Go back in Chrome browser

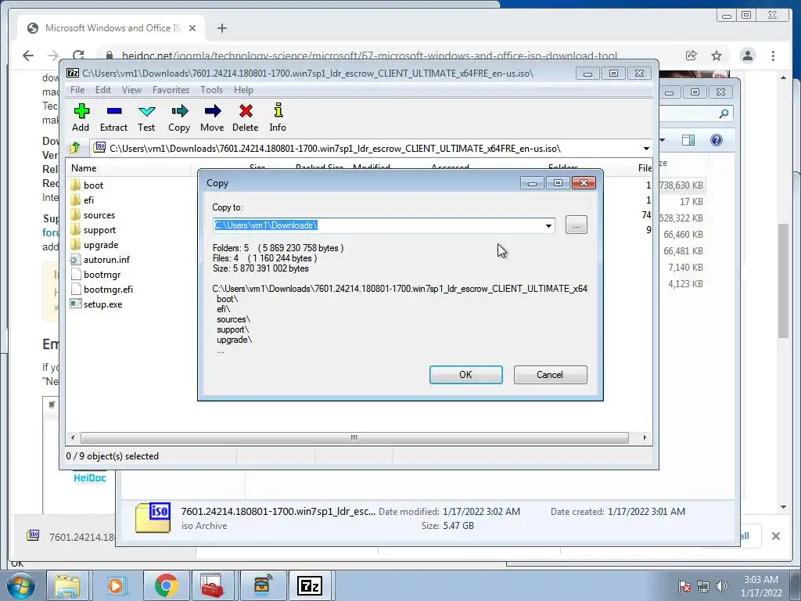(x=28, y=56)
